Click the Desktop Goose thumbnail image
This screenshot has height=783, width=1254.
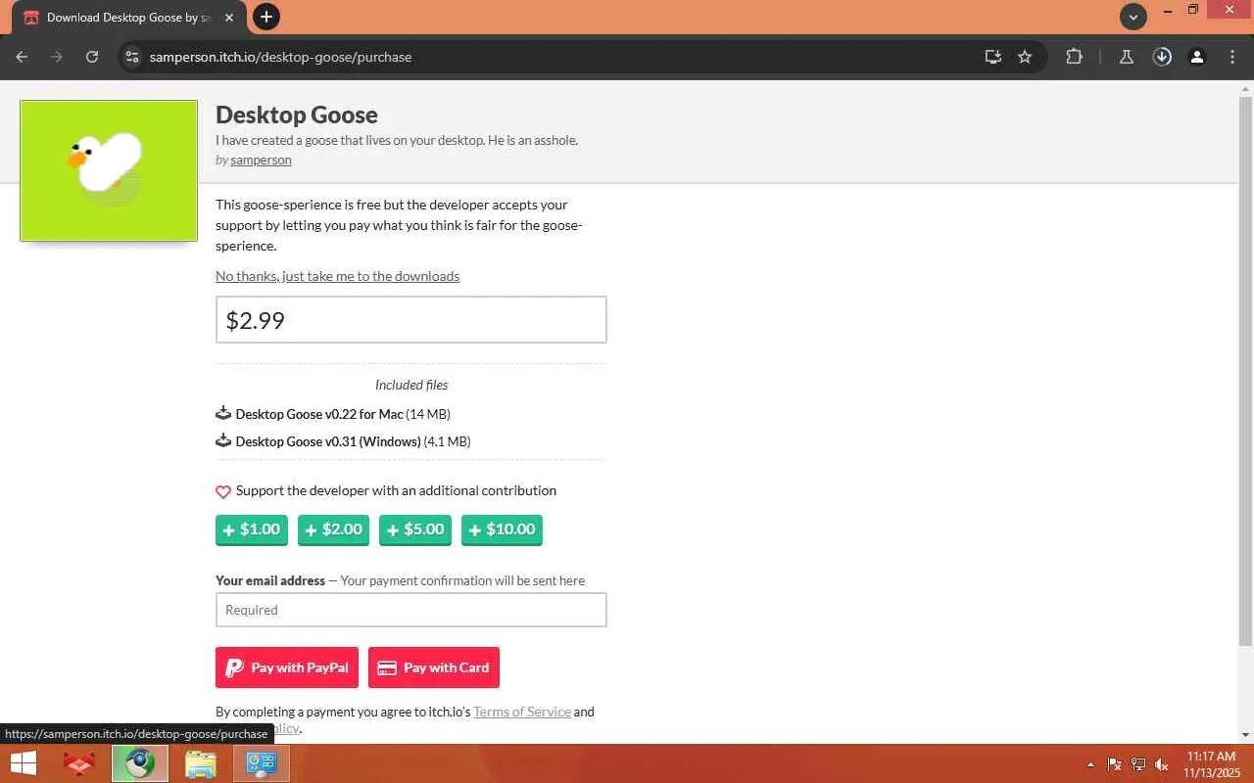coord(109,170)
